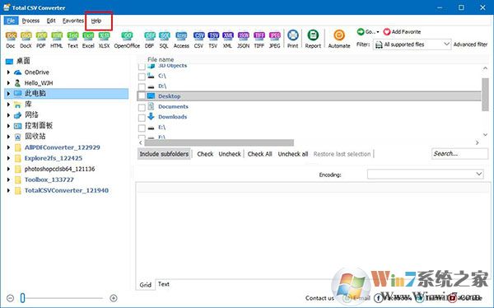Expand the 控制面板 tree node
This screenshot has width=494, height=308.
coord(8,126)
